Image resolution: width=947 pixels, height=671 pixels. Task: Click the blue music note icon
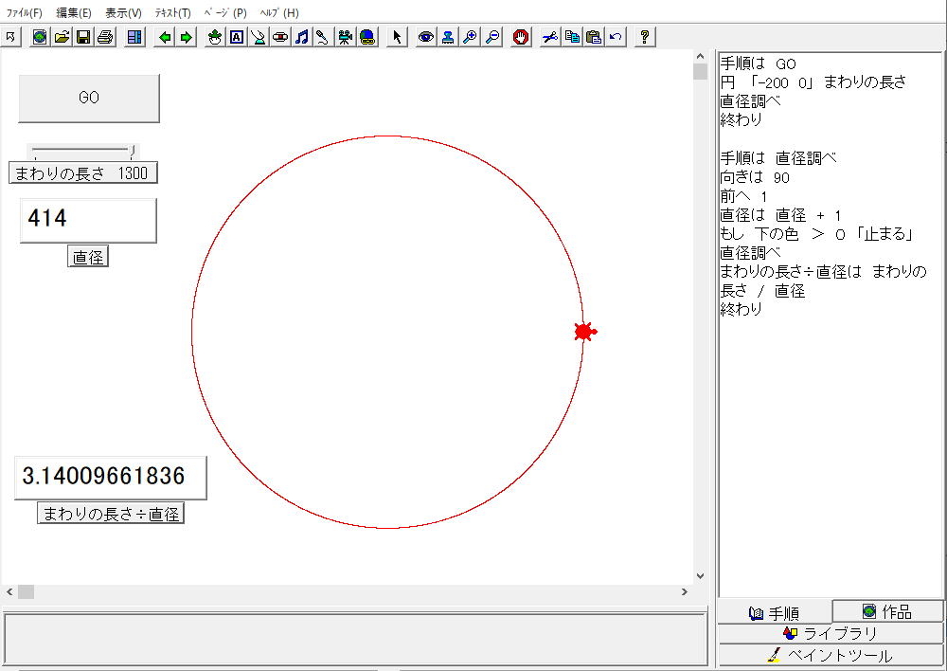coord(301,37)
